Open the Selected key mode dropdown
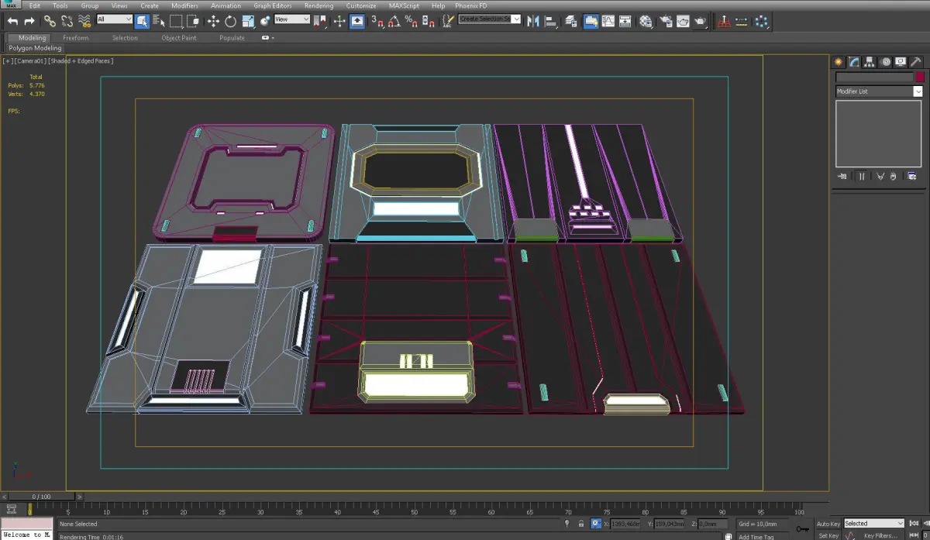Image resolution: width=930 pixels, height=540 pixels. [x=874, y=524]
